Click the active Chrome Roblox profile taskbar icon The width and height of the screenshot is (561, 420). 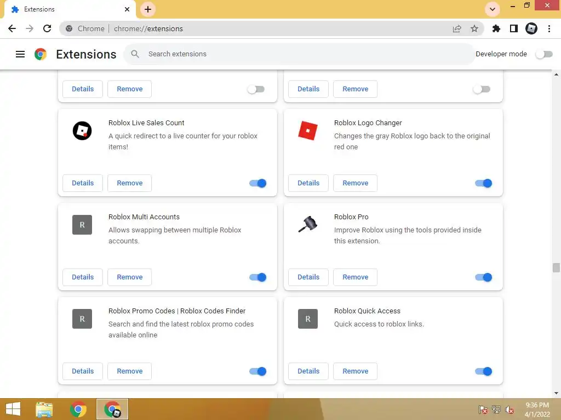tap(112, 409)
